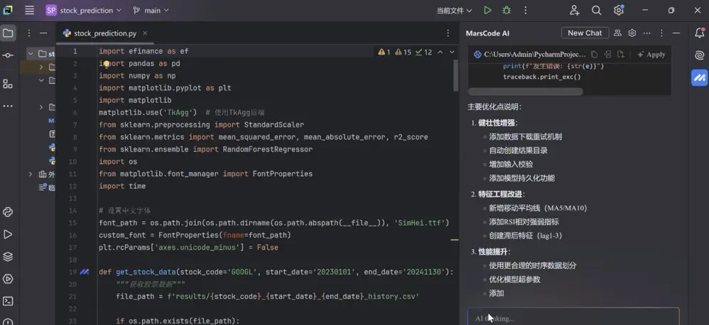The image size is (709, 325).
Task: Click the yellow intention lightbulb on line 2
Action: tap(106, 64)
